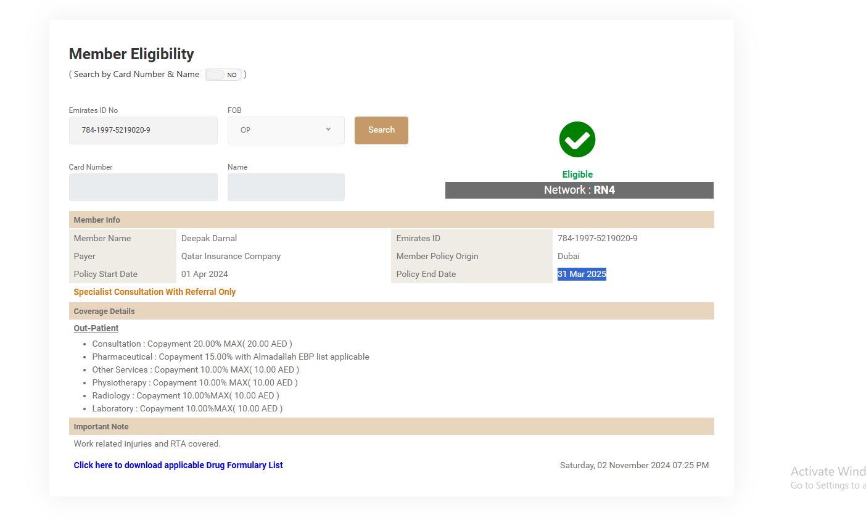Click the Name input field
The width and height of the screenshot is (866, 520).
click(286, 187)
